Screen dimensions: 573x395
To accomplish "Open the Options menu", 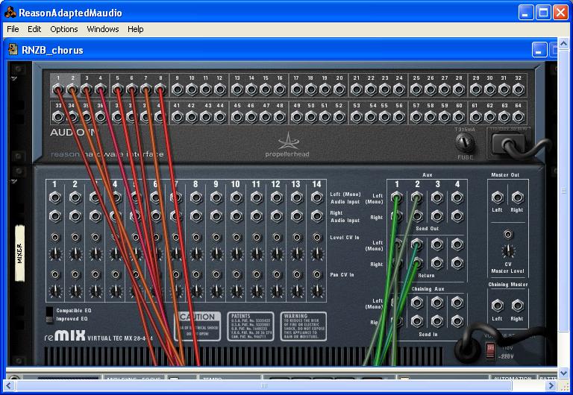I will point(64,29).
